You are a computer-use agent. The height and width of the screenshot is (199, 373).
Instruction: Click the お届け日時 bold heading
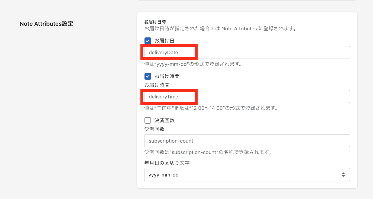pos(155,22)
